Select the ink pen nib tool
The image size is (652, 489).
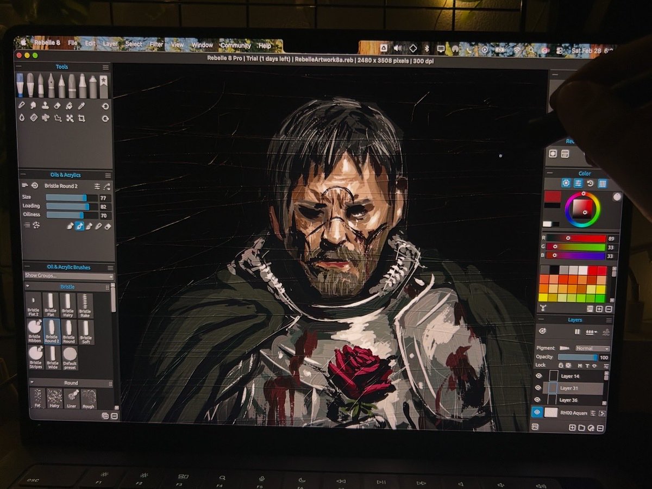[51, 85]
